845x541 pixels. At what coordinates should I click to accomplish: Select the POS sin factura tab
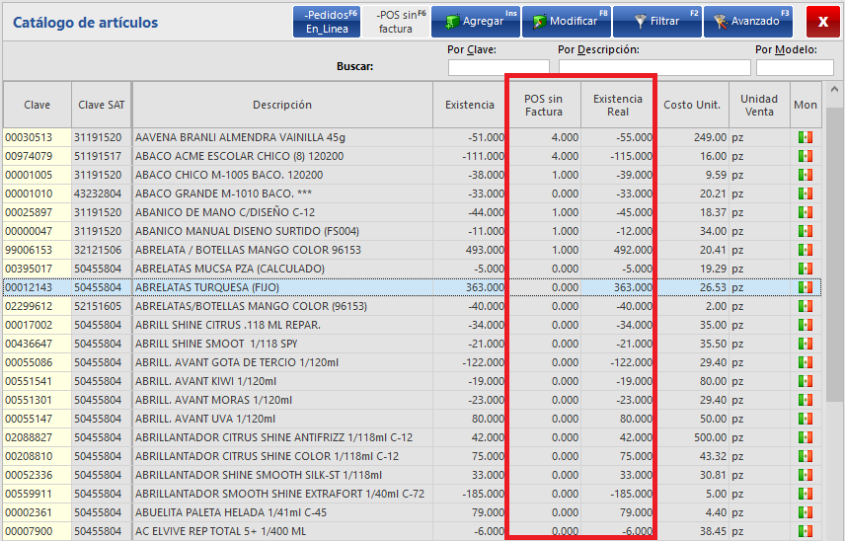point(400,21)
